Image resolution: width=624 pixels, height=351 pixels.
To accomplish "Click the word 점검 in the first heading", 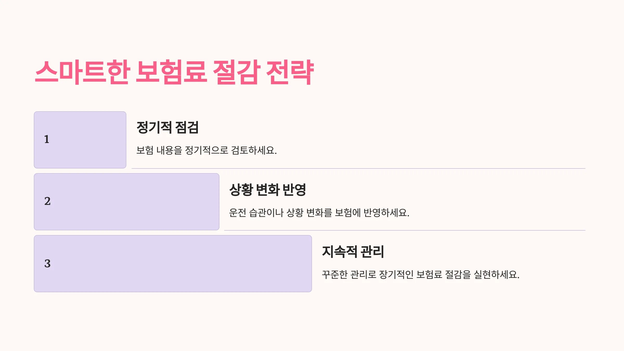I will point(187,127).
